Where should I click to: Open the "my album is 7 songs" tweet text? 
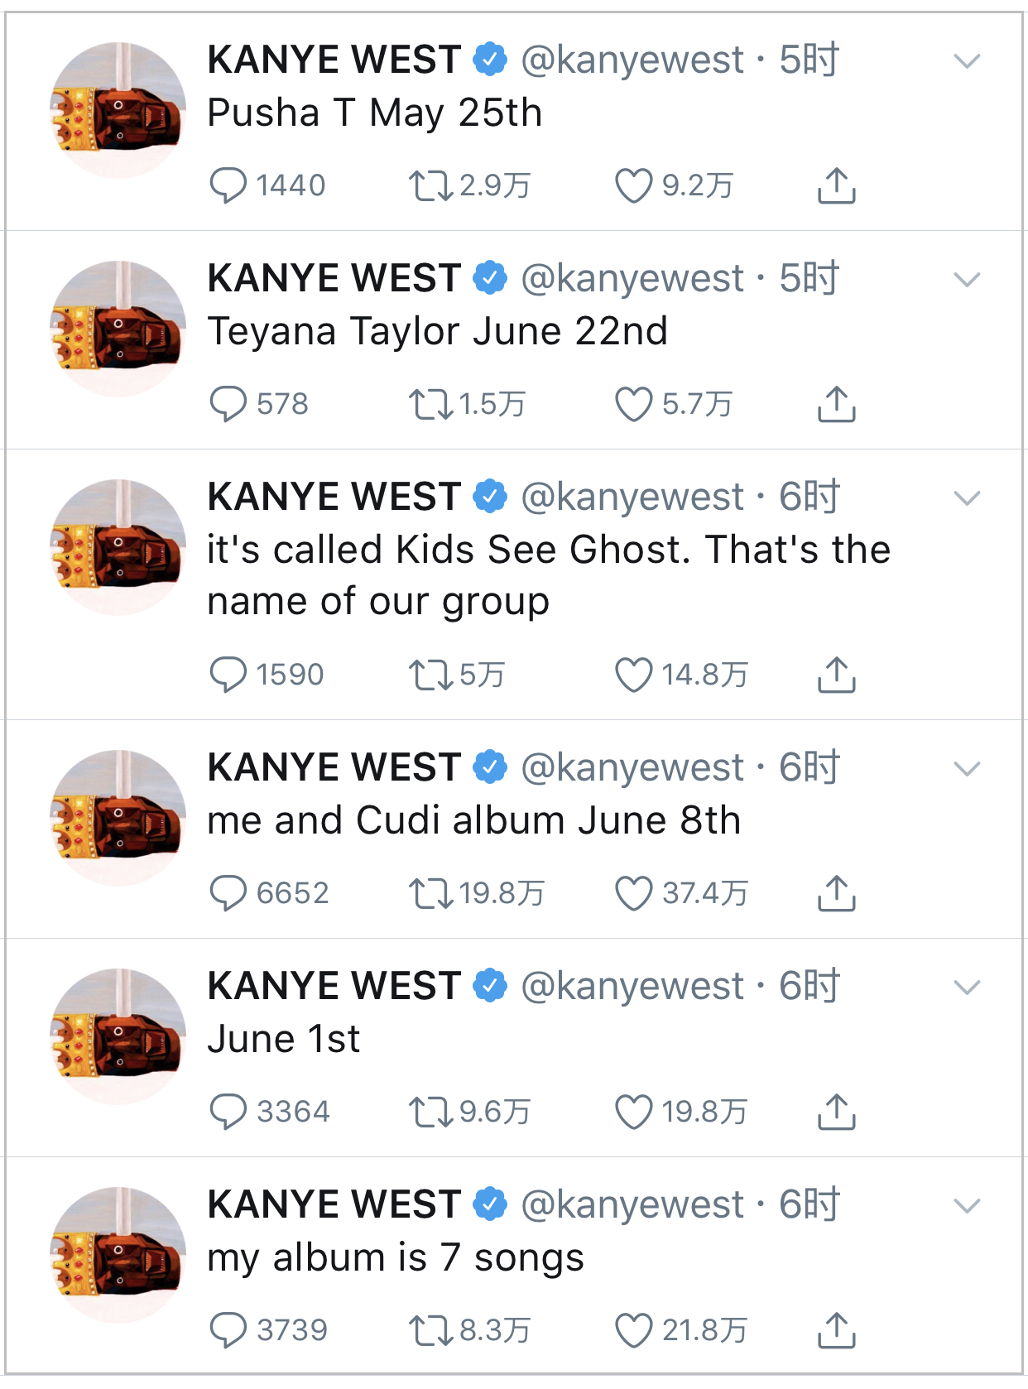coord(396,1258)
